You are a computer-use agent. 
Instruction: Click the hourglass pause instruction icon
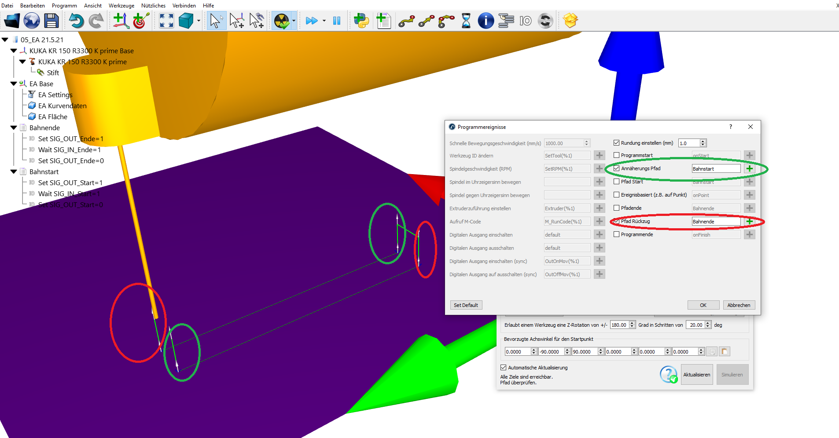coord(466,21)
